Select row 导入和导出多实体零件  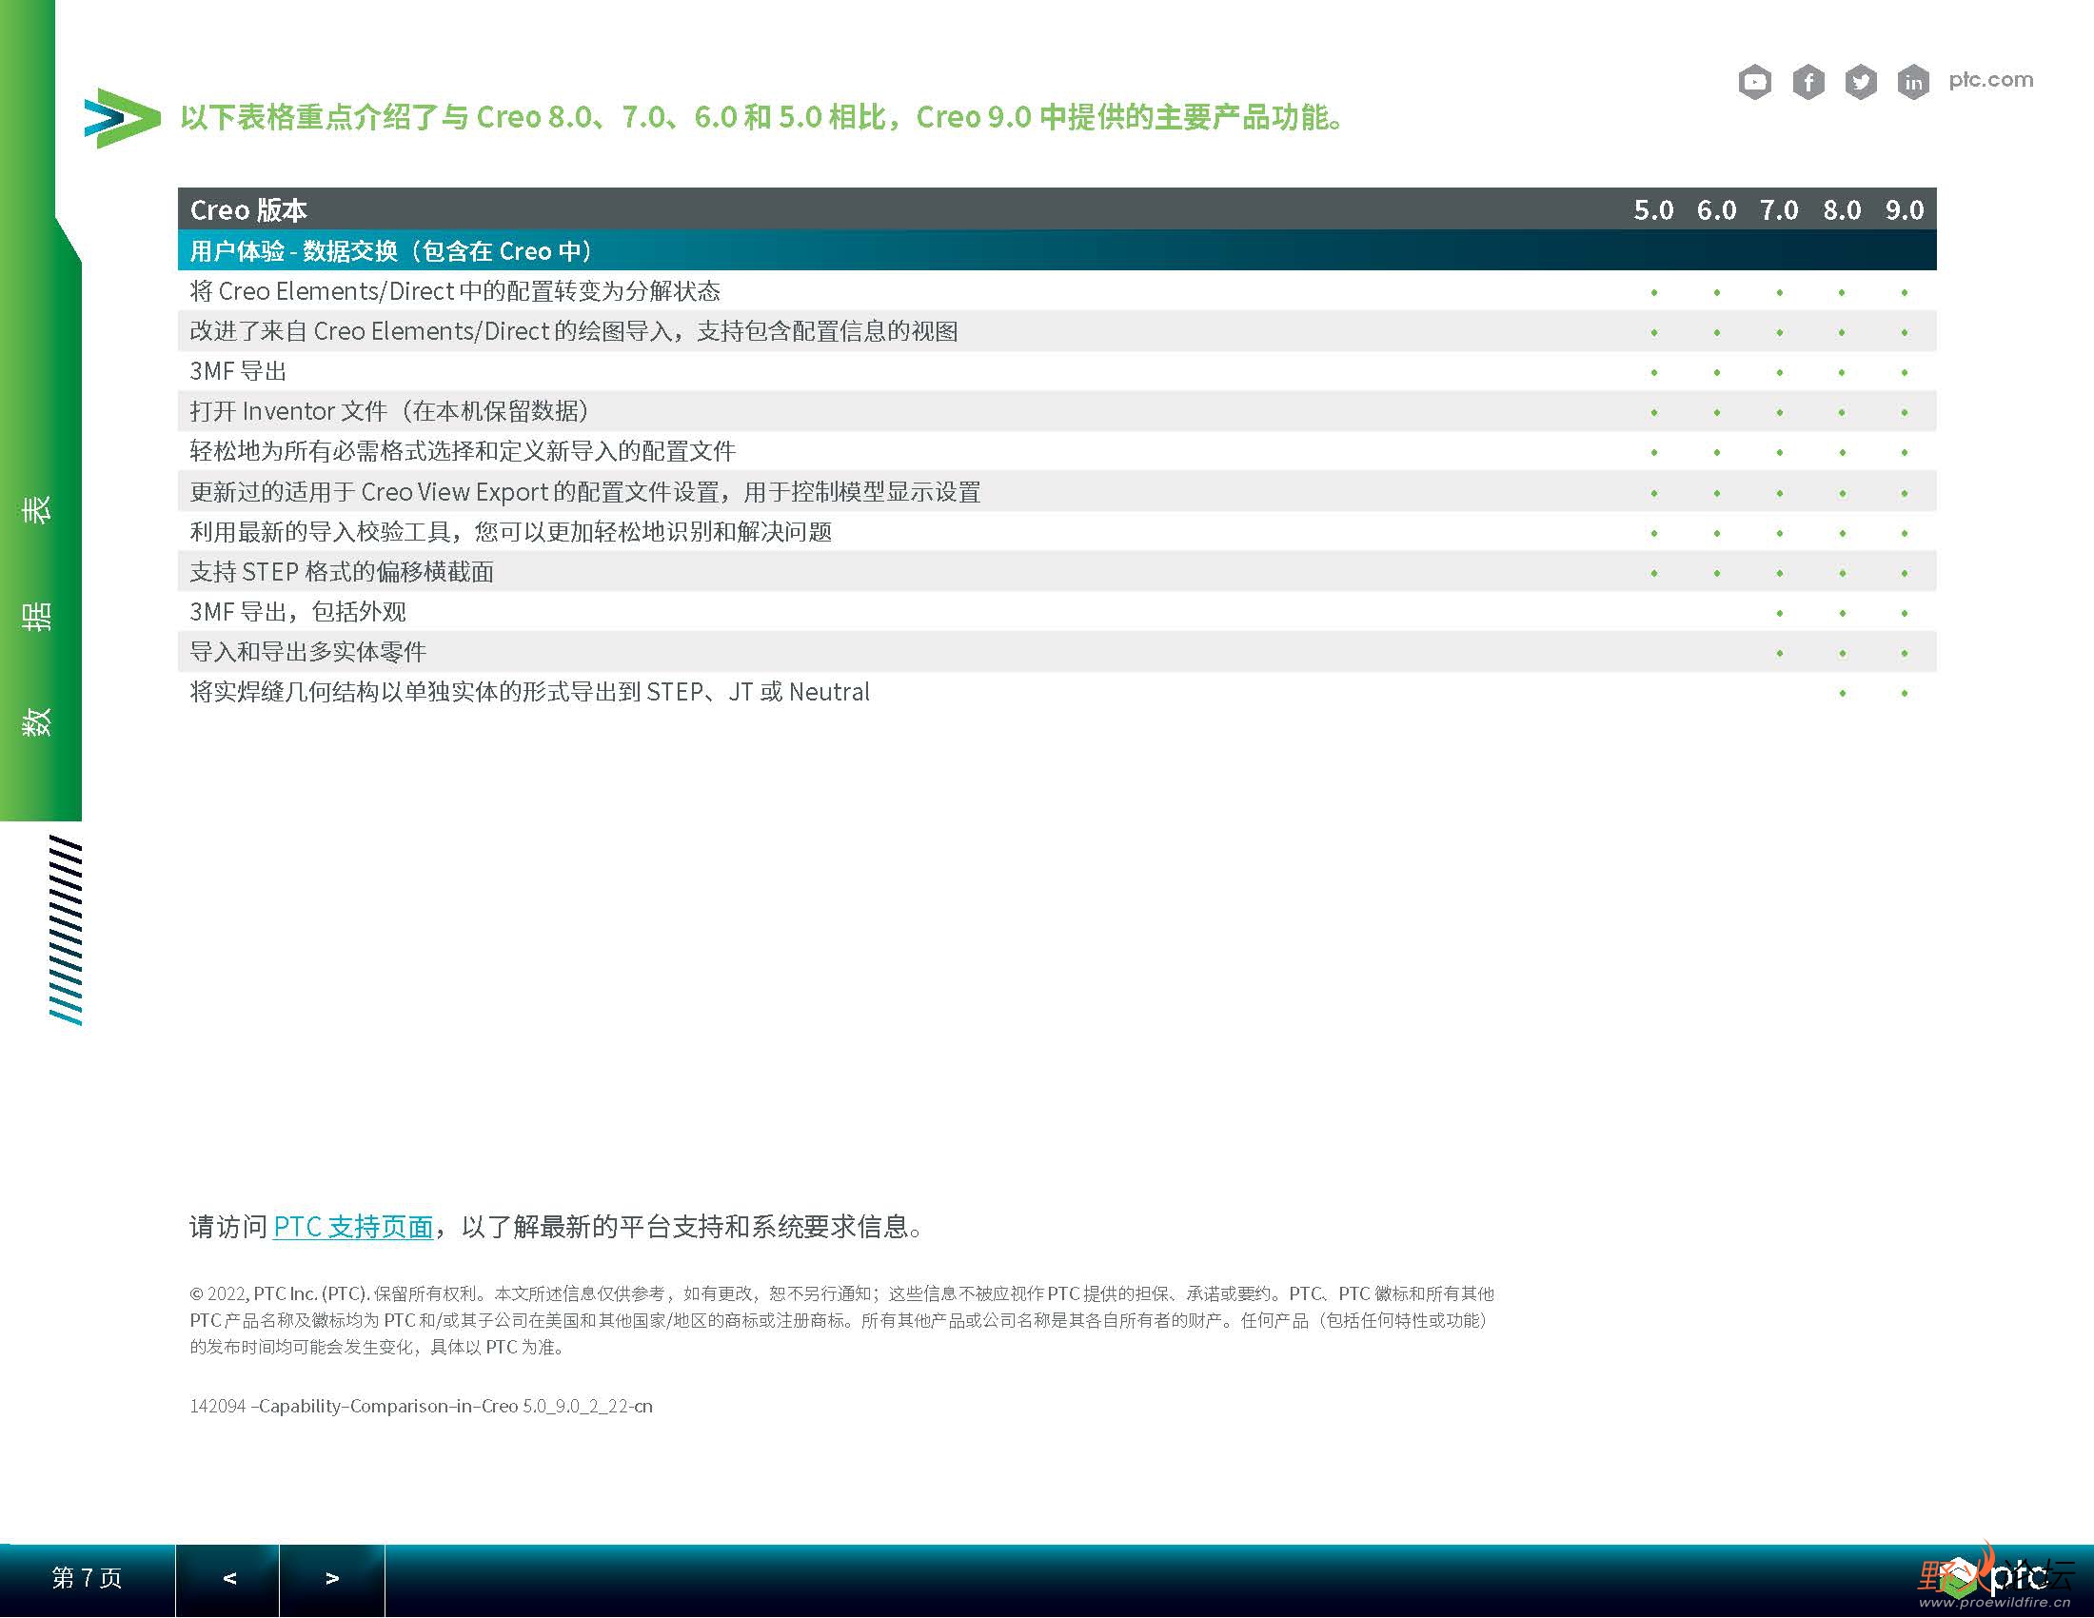[x=1057, y=653]
